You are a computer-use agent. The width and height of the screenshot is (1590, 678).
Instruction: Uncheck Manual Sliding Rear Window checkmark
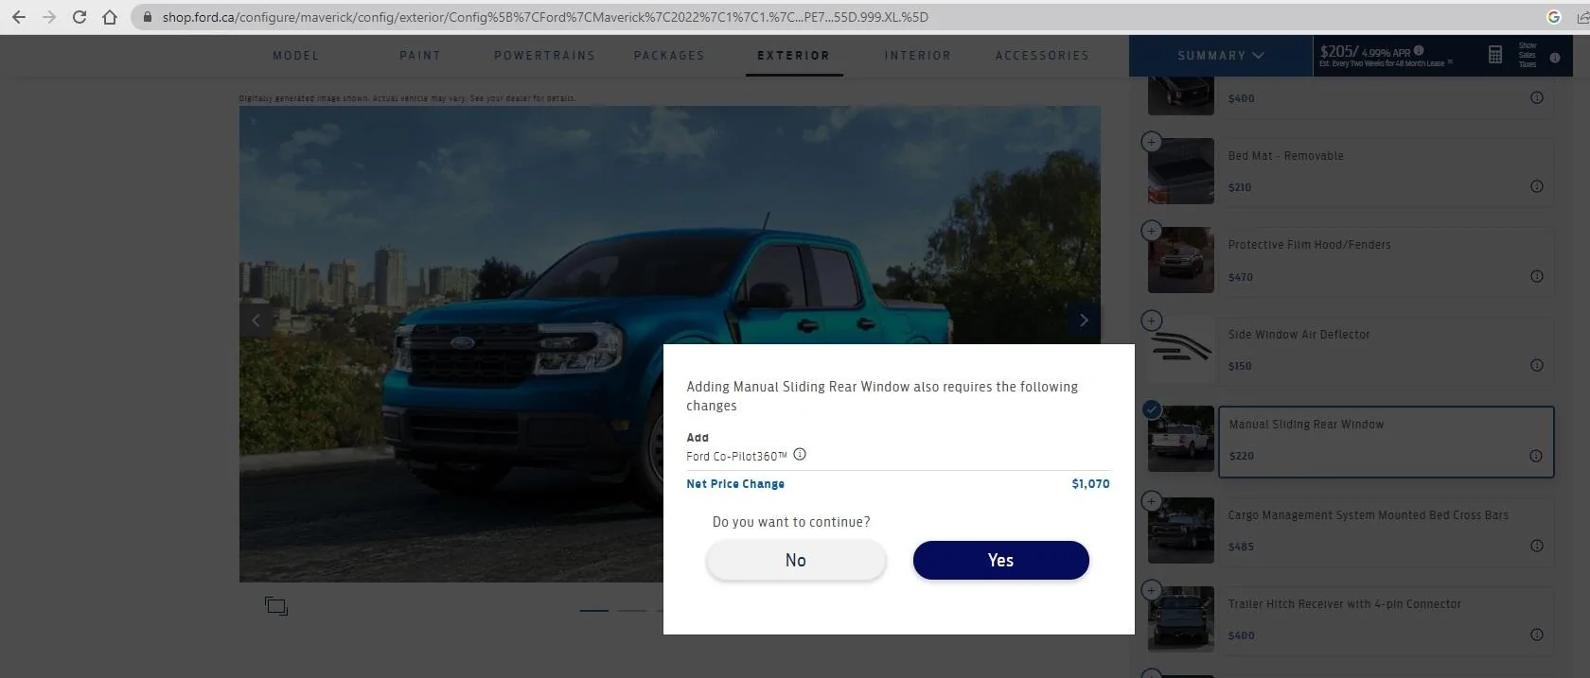[1151, 409]
